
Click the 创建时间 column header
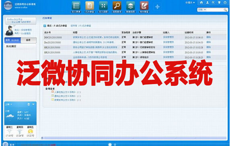(x=189, y=32)
